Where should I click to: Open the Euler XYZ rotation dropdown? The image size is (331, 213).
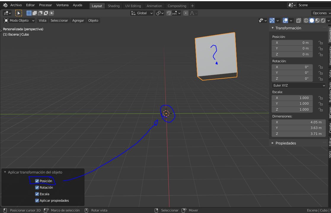tap(298, 85)
